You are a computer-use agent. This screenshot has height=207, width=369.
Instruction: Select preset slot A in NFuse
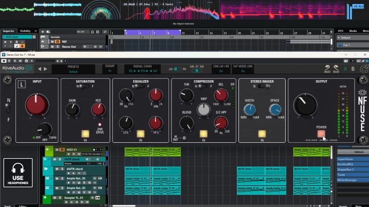[345, 69]
